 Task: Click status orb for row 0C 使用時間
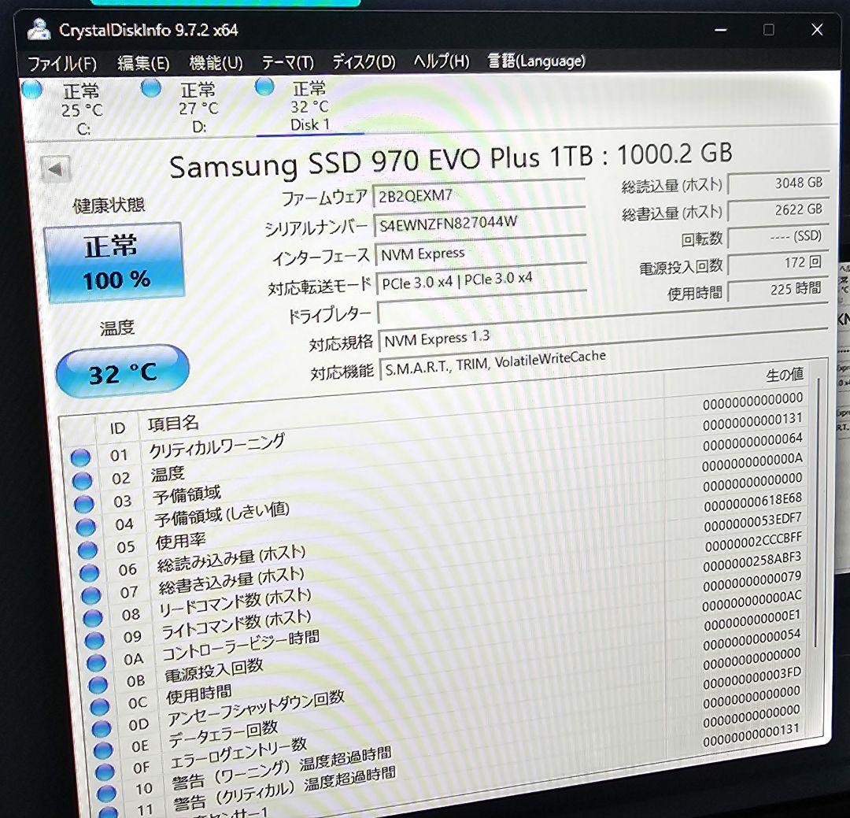[99, 707]
